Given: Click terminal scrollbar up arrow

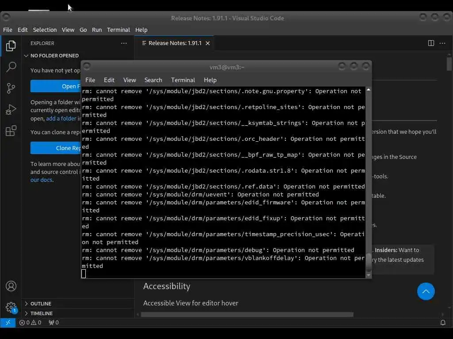Looking at the screenshot, I should pyautogui.click(x=369, y=90).
